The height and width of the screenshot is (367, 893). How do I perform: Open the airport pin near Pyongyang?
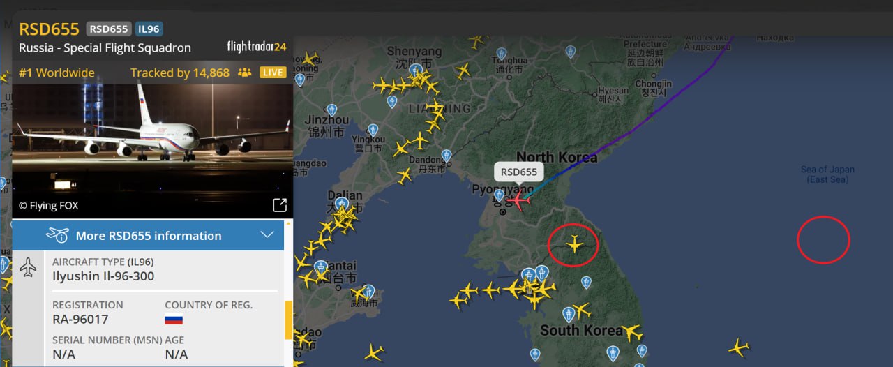[x=499, y=195]
